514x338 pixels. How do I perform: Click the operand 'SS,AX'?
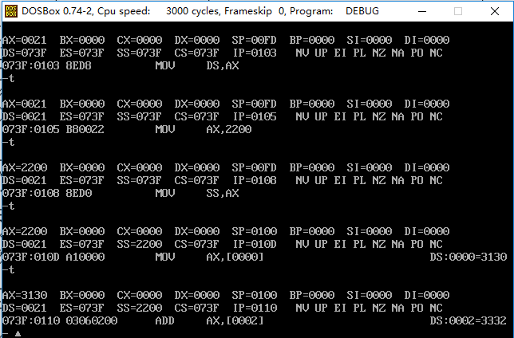tap(223, 193)
